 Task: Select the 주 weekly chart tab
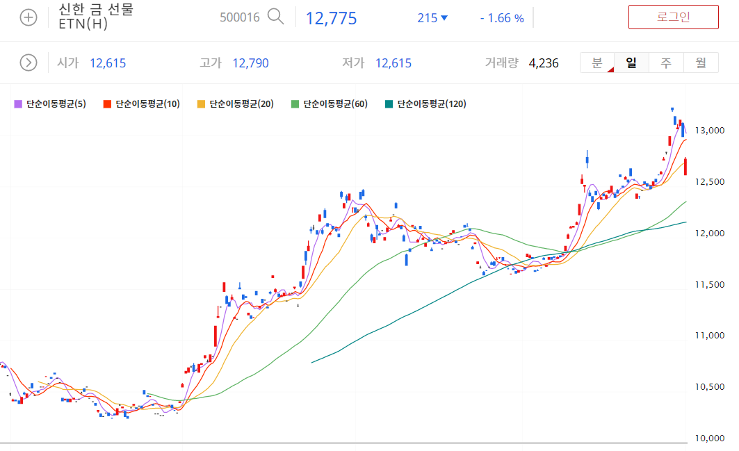666,63
